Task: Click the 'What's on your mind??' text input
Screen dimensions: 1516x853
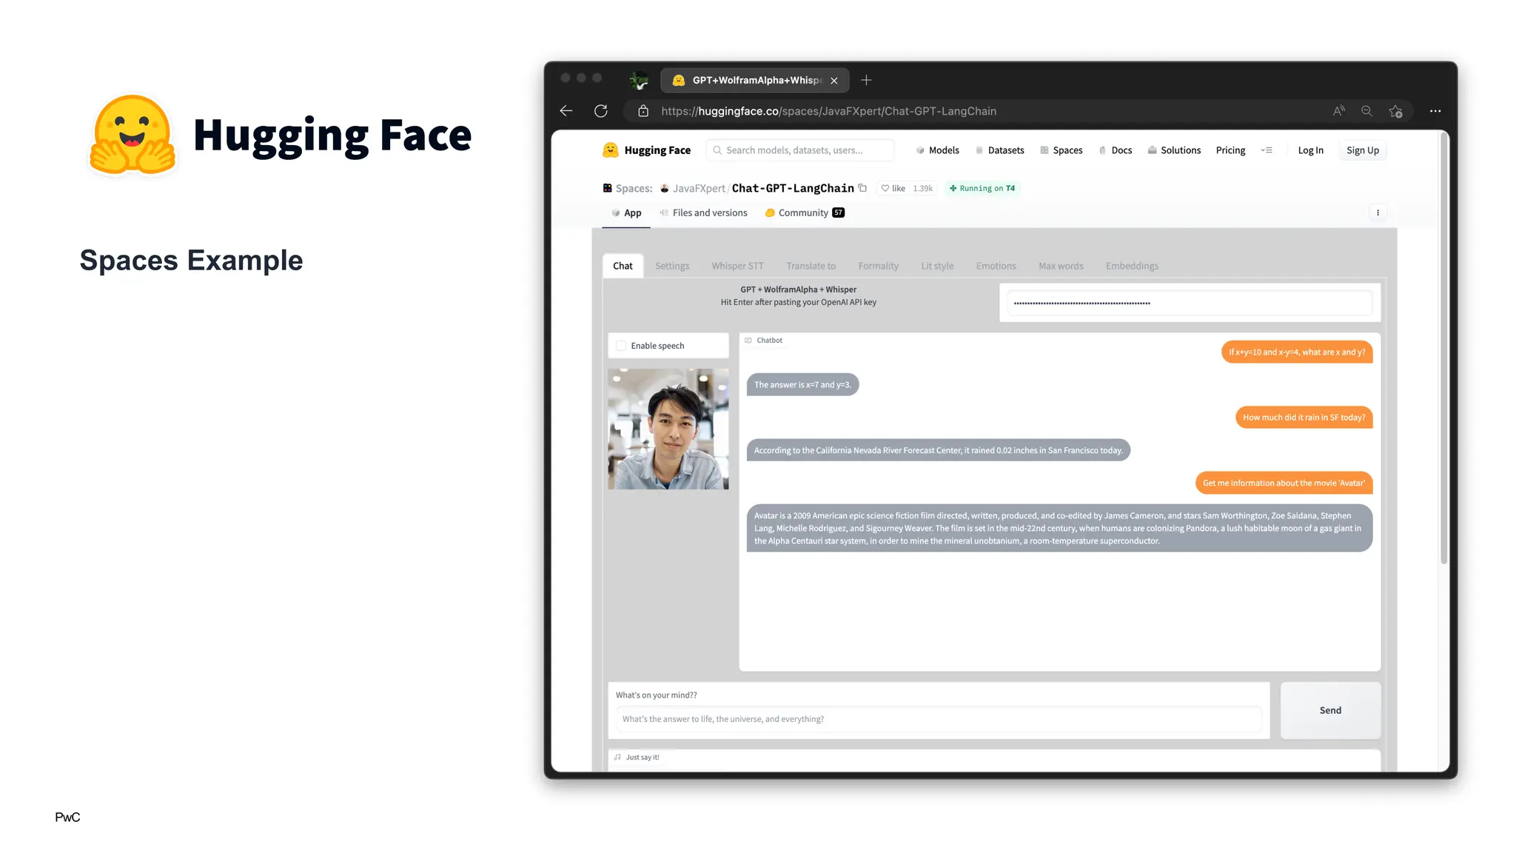Action: click(x=939, y=719)
